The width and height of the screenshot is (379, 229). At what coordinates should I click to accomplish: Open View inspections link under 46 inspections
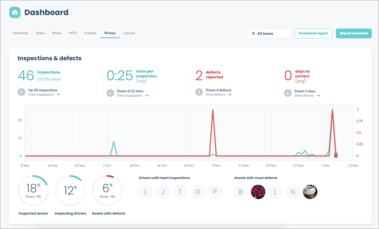coord(44,95)
